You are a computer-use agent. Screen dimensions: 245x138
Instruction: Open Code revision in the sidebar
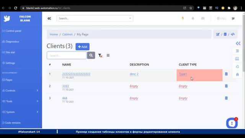(x=11, y=123)
